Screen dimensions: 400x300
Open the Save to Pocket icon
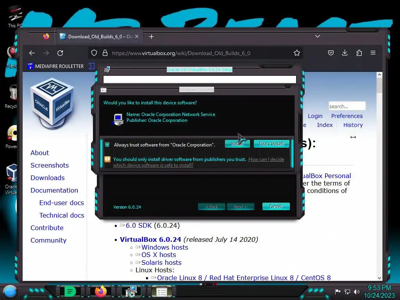pos(331,53)
